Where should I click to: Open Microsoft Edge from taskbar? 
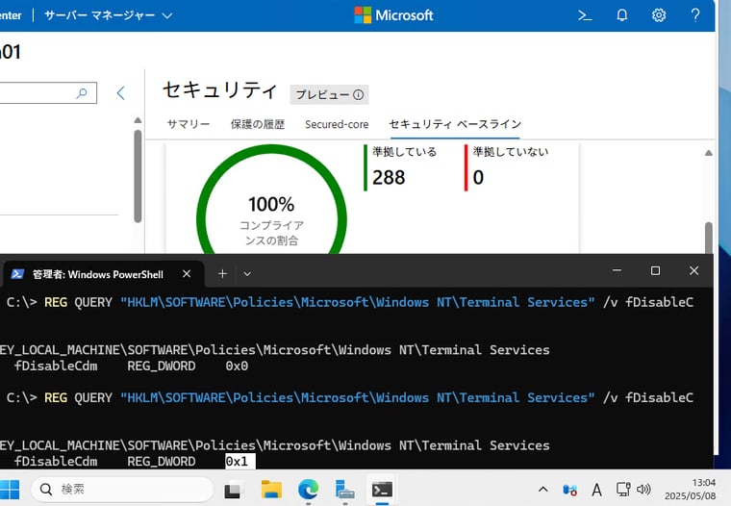pyautogui.click(x=308, y=490)
